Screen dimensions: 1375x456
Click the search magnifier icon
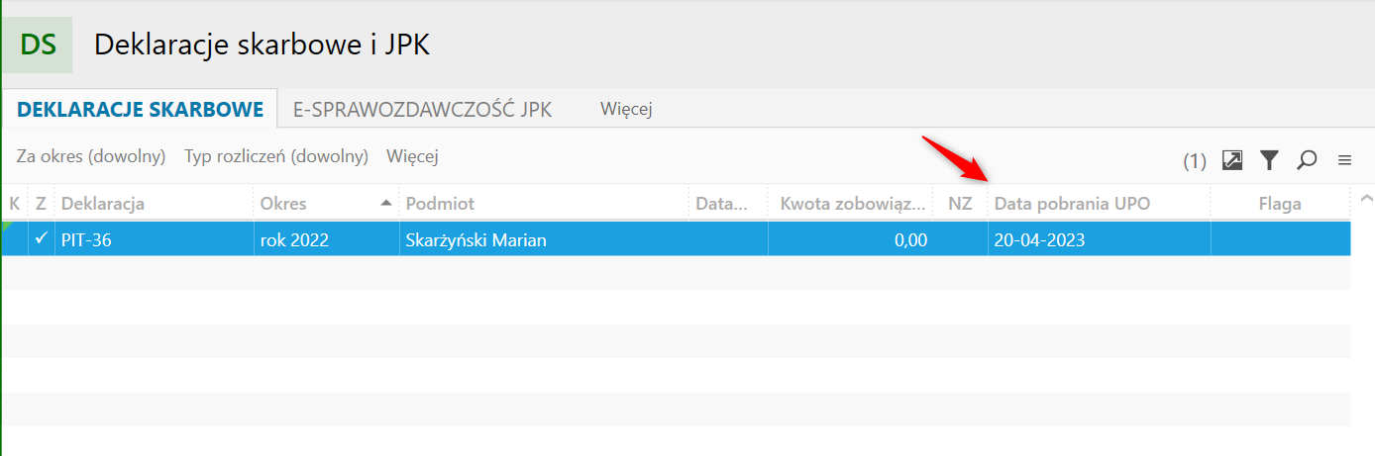[x=1307, y=160]
